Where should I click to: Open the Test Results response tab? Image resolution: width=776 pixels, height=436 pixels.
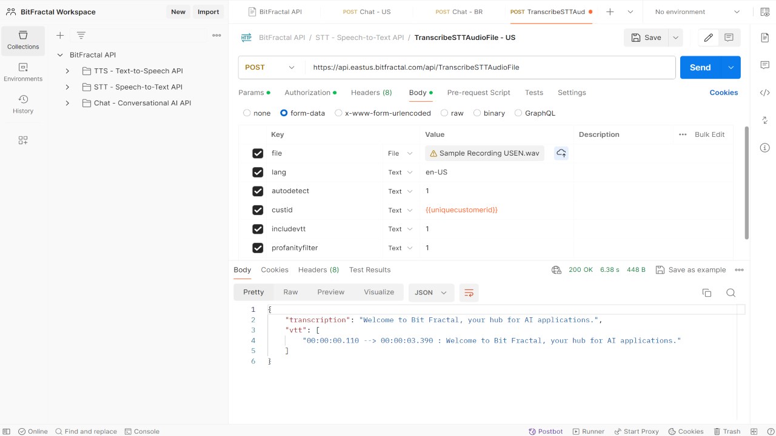click(x=370, y=270)
